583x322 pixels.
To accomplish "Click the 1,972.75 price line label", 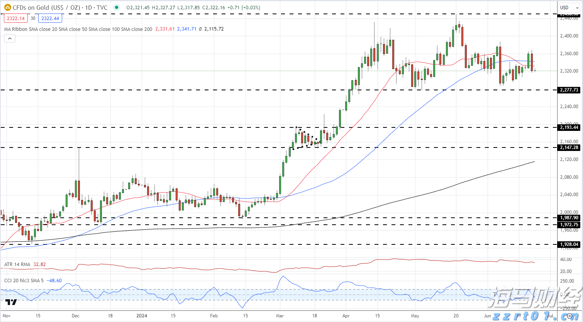I will pos(569,225).
